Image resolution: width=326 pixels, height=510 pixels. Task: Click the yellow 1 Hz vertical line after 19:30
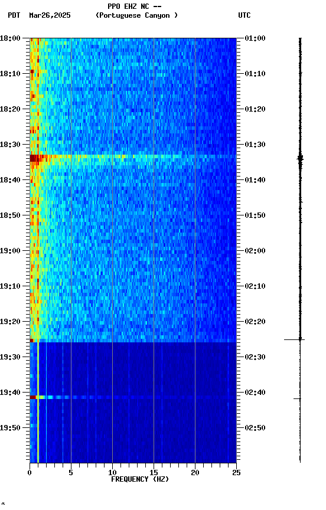[38, 403]
